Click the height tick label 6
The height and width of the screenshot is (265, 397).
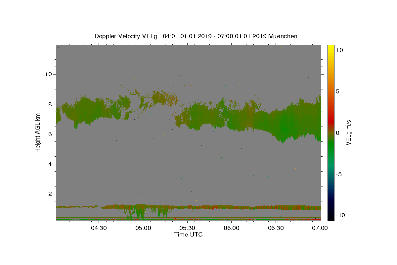(50, 134)
